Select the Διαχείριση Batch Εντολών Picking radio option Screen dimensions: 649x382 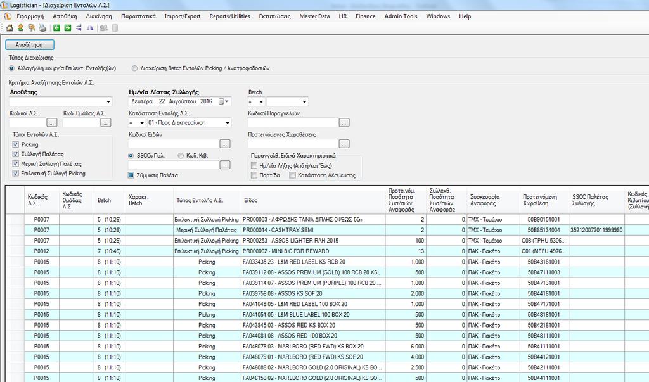(134, 68)
